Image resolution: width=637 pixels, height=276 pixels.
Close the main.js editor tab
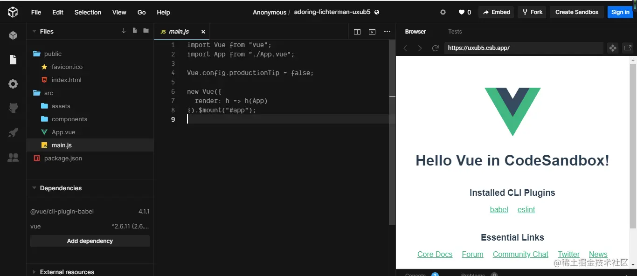(x=203, y=32)
